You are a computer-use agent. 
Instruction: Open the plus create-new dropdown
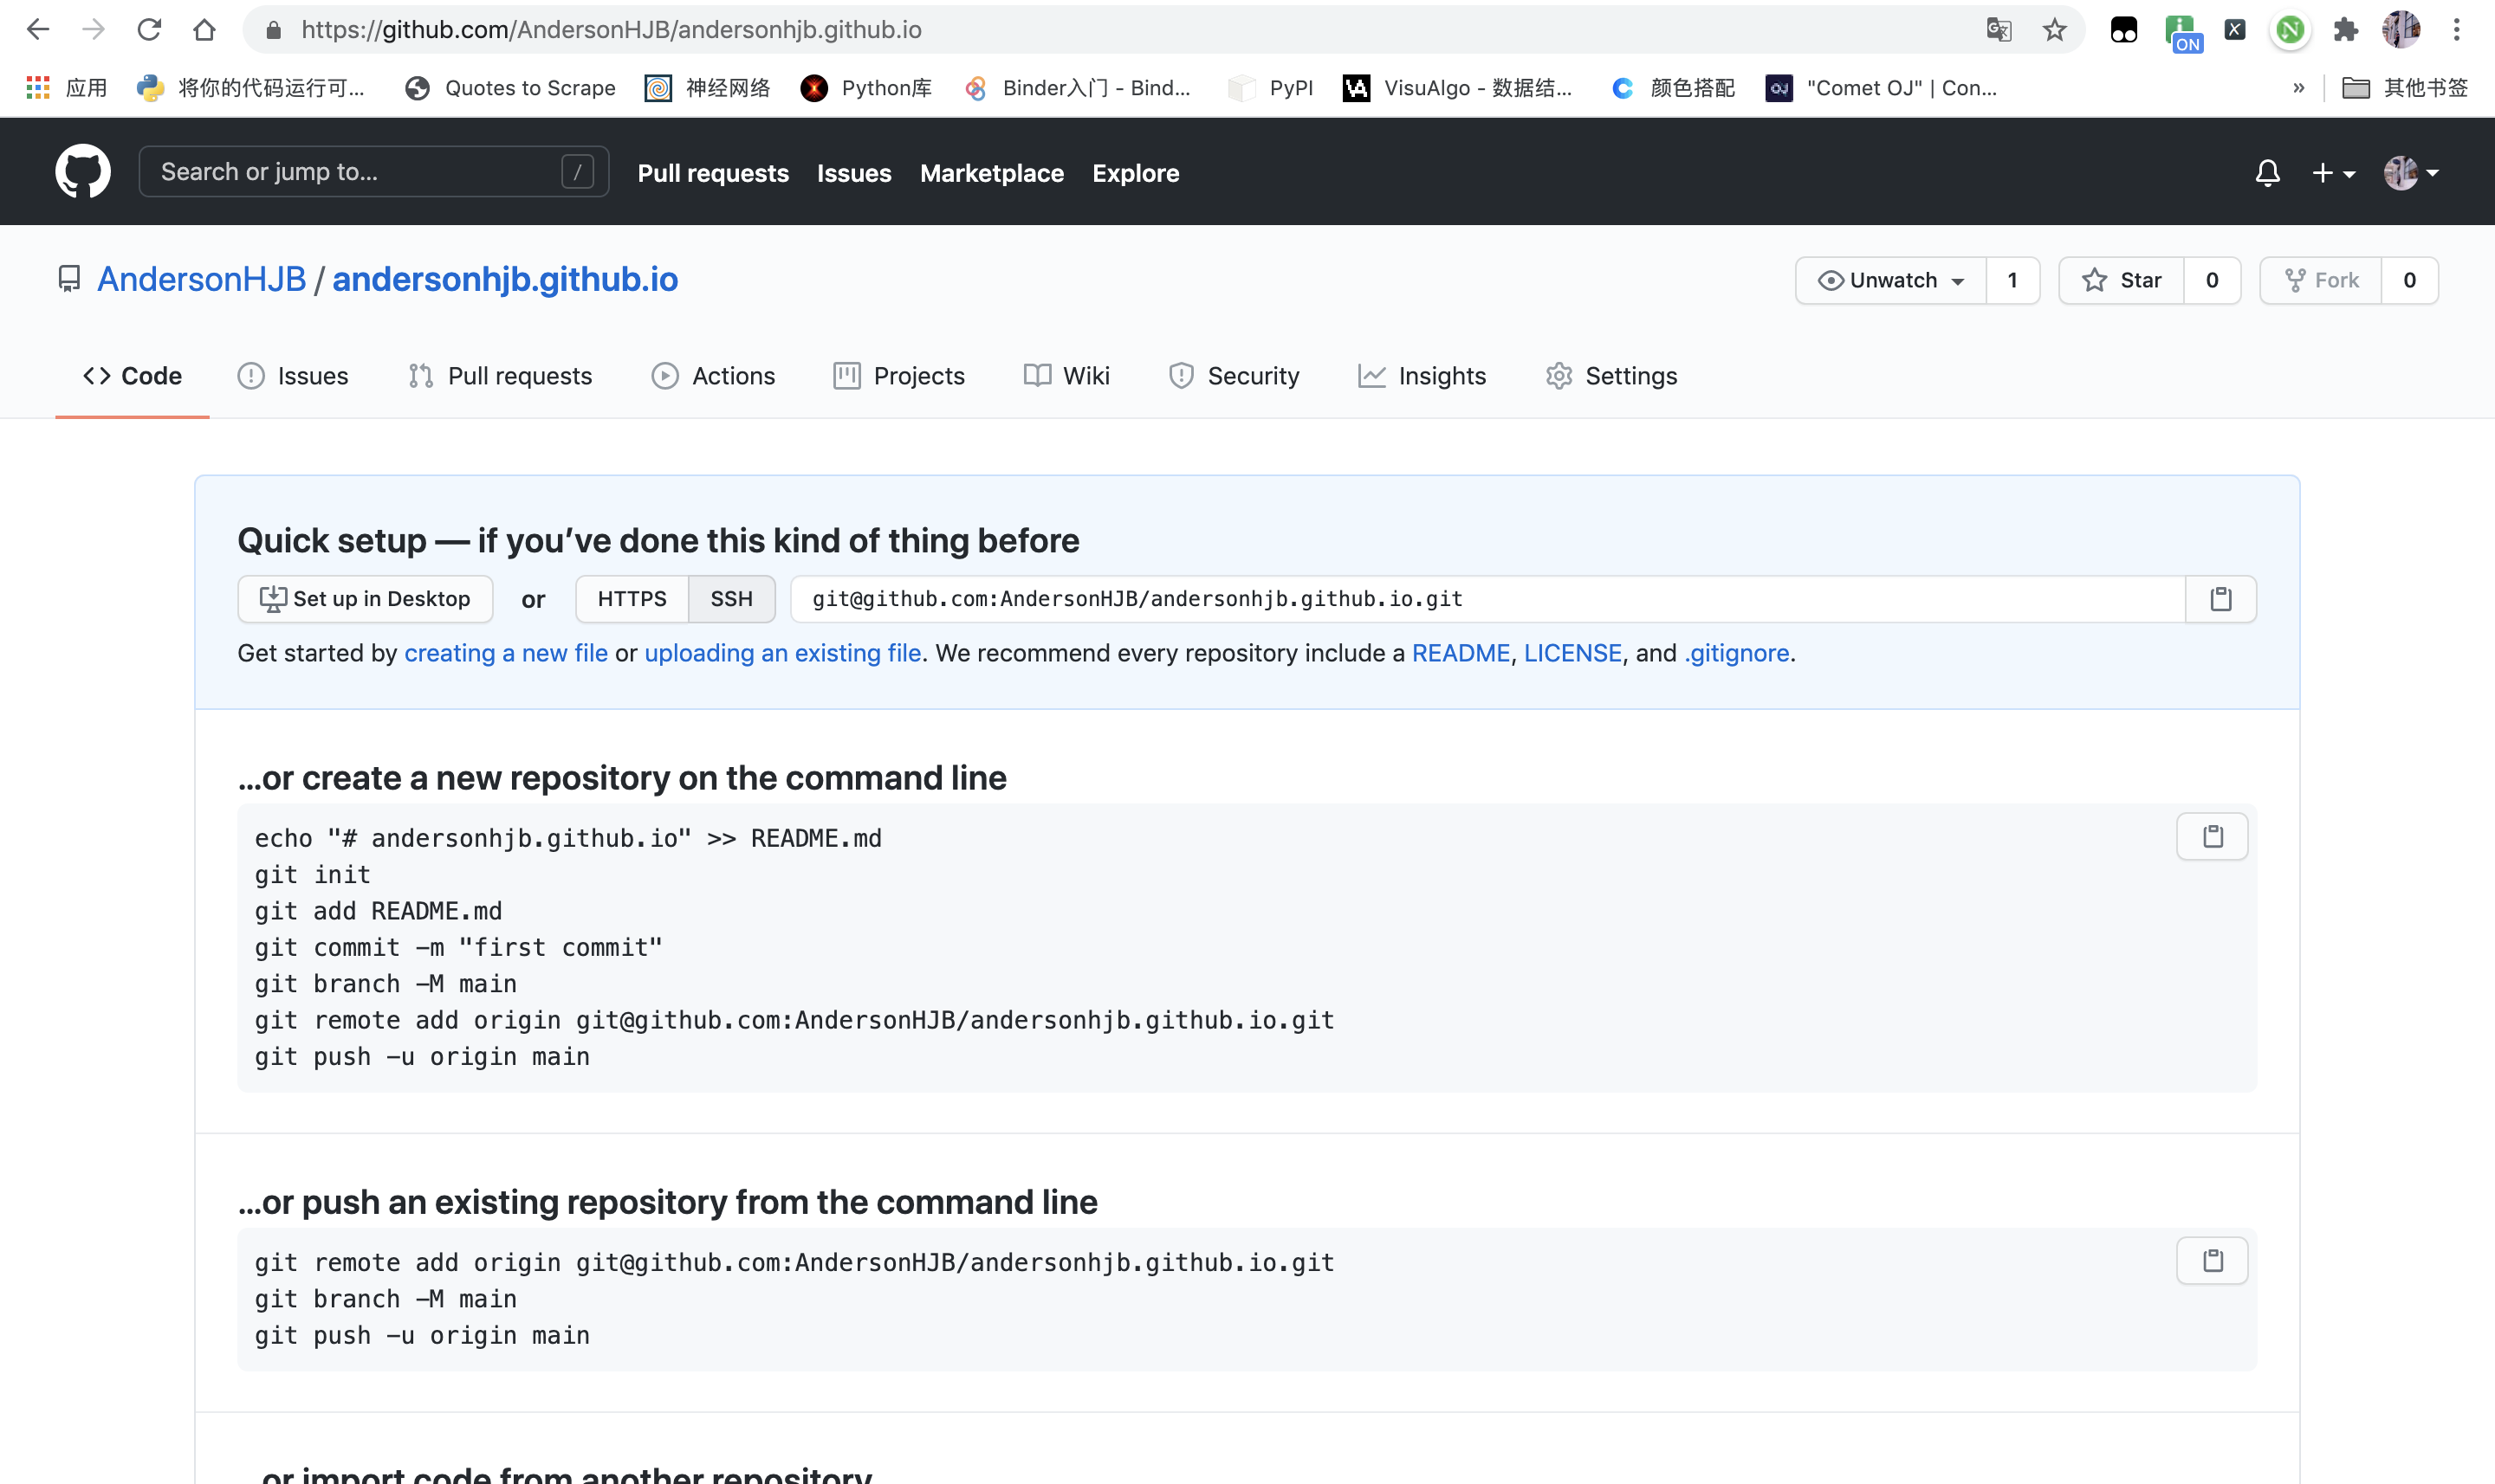point(2333,173)
